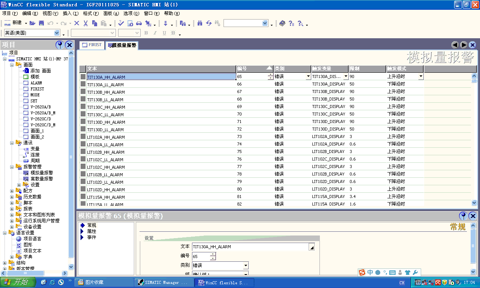Open the 编辑(E) menu
Viewport: 480px width, 288px height.
point(30,13)
